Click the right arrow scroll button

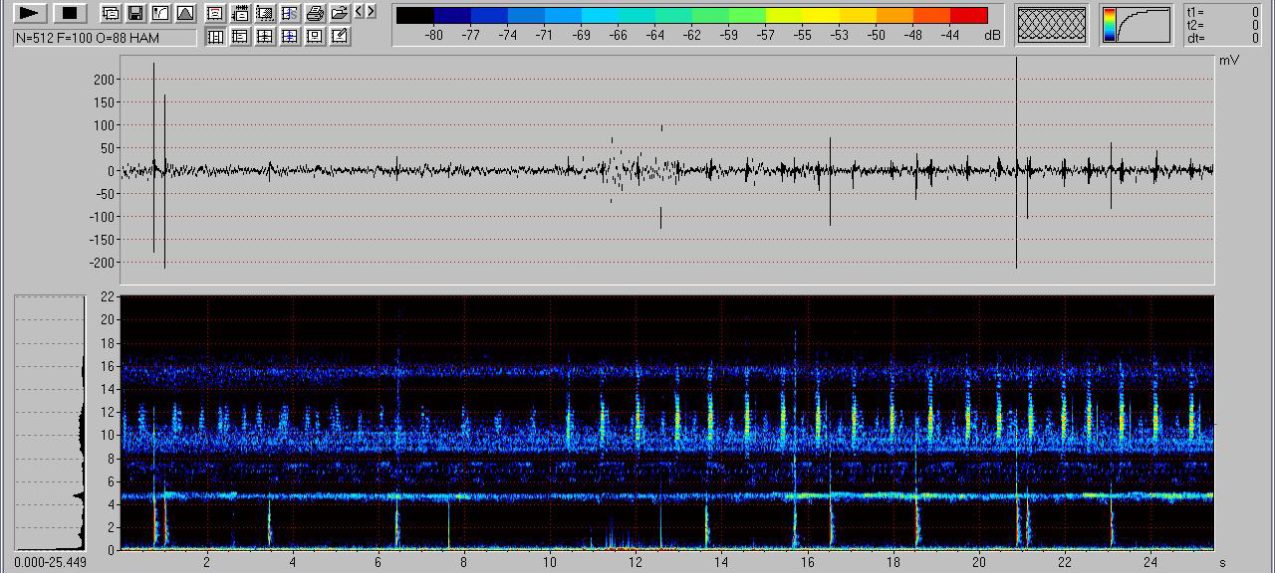(x=372, y=12)
